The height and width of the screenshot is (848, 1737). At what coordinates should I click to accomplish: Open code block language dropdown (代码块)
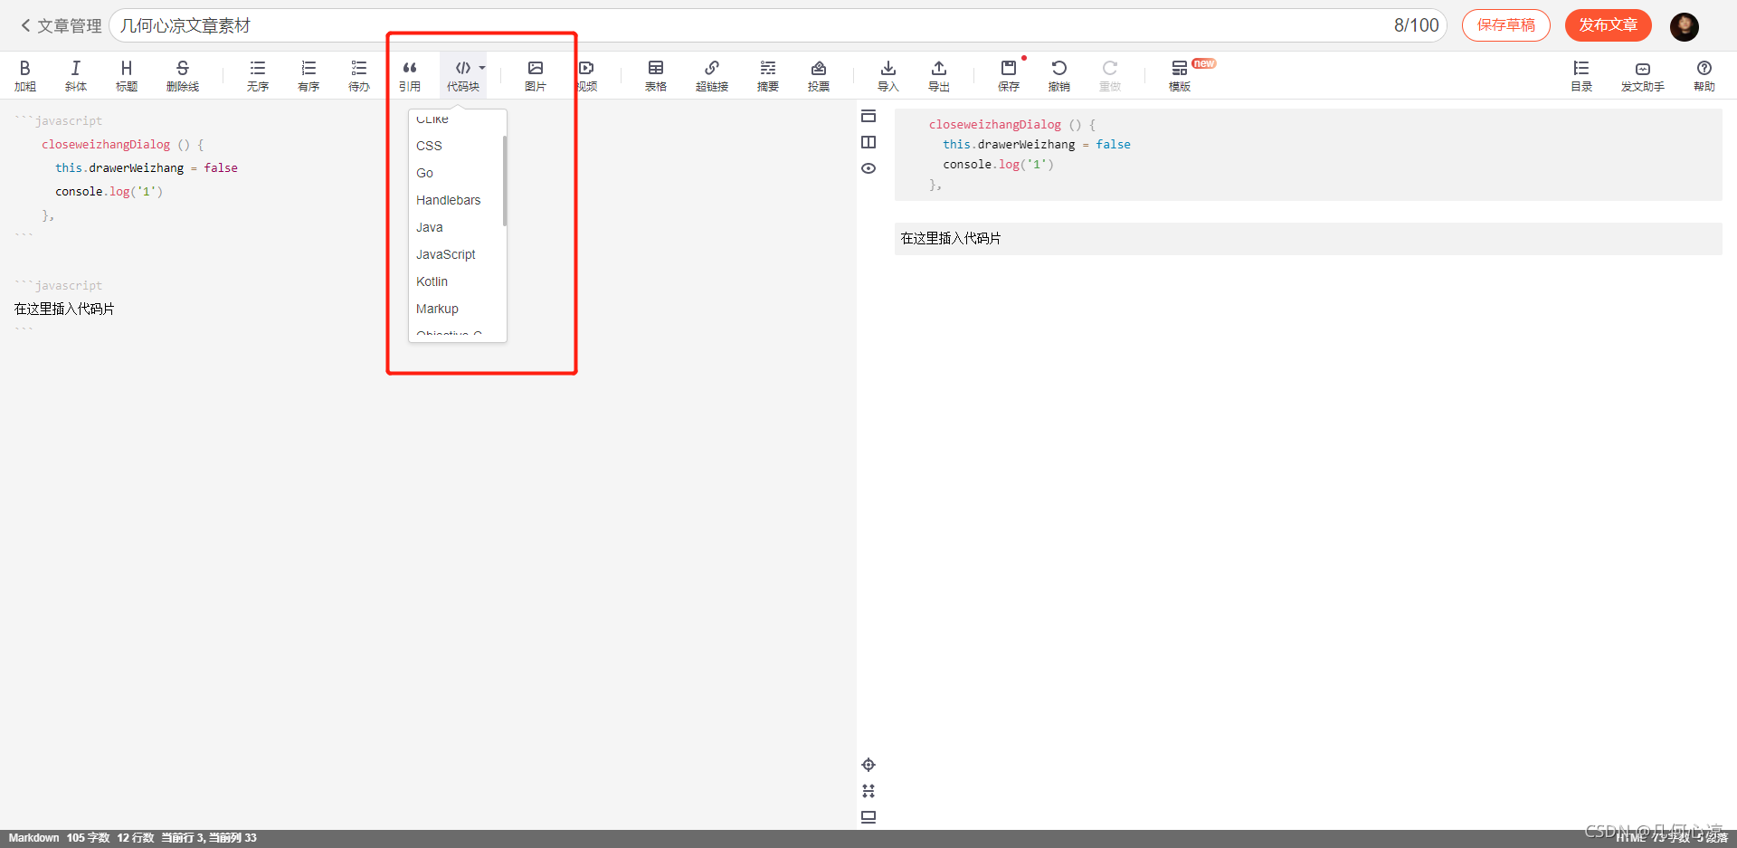point(463,76)
